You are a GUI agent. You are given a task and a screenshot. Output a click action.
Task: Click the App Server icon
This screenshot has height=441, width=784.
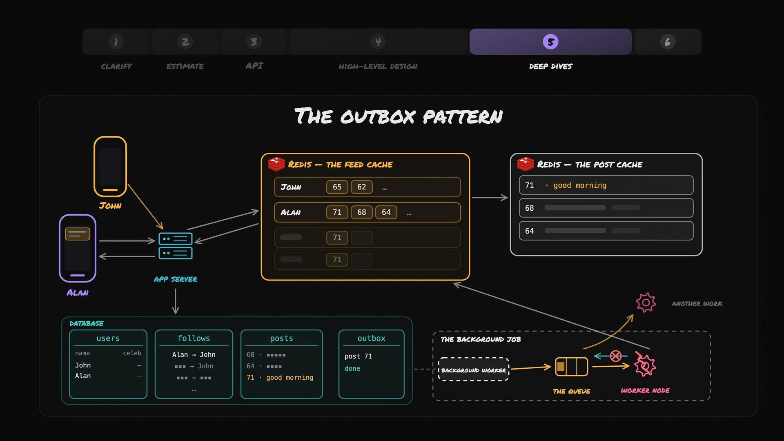[x=176, y=246]
